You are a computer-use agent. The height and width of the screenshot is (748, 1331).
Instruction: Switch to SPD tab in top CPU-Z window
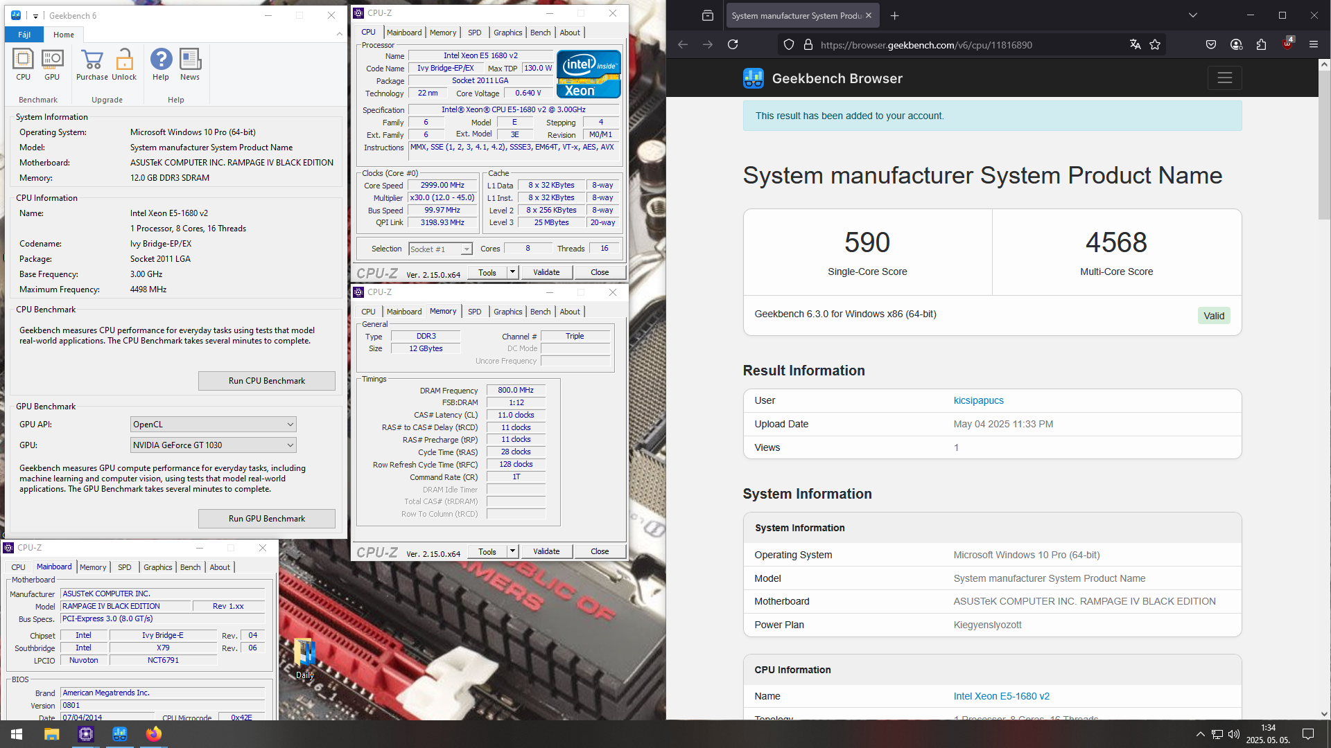point(474,33)
